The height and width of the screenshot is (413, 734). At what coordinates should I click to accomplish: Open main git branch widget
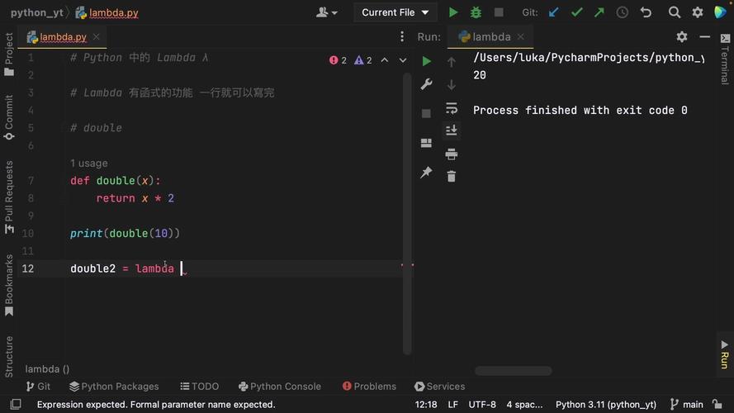(x=687, y=405)
